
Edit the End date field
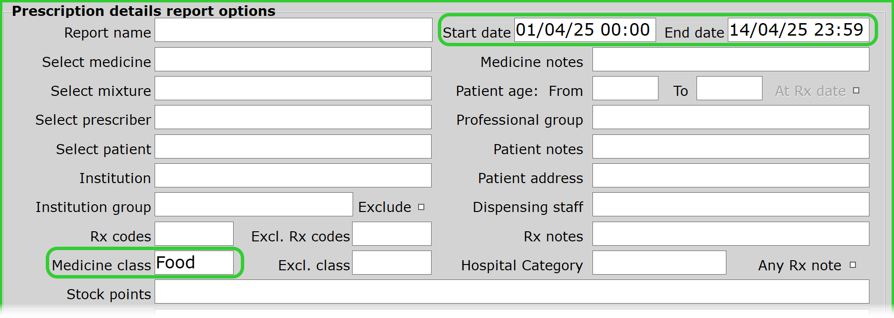[x=798, y=30]
